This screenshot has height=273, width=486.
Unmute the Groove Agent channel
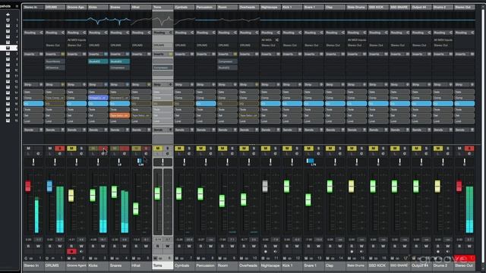[71, 149]
